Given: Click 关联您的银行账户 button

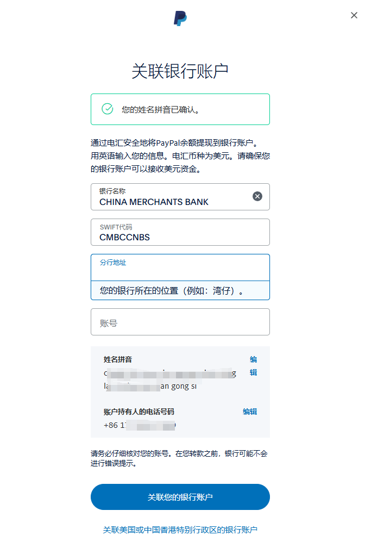Looking at the screenshot, I should coord(180,496).
